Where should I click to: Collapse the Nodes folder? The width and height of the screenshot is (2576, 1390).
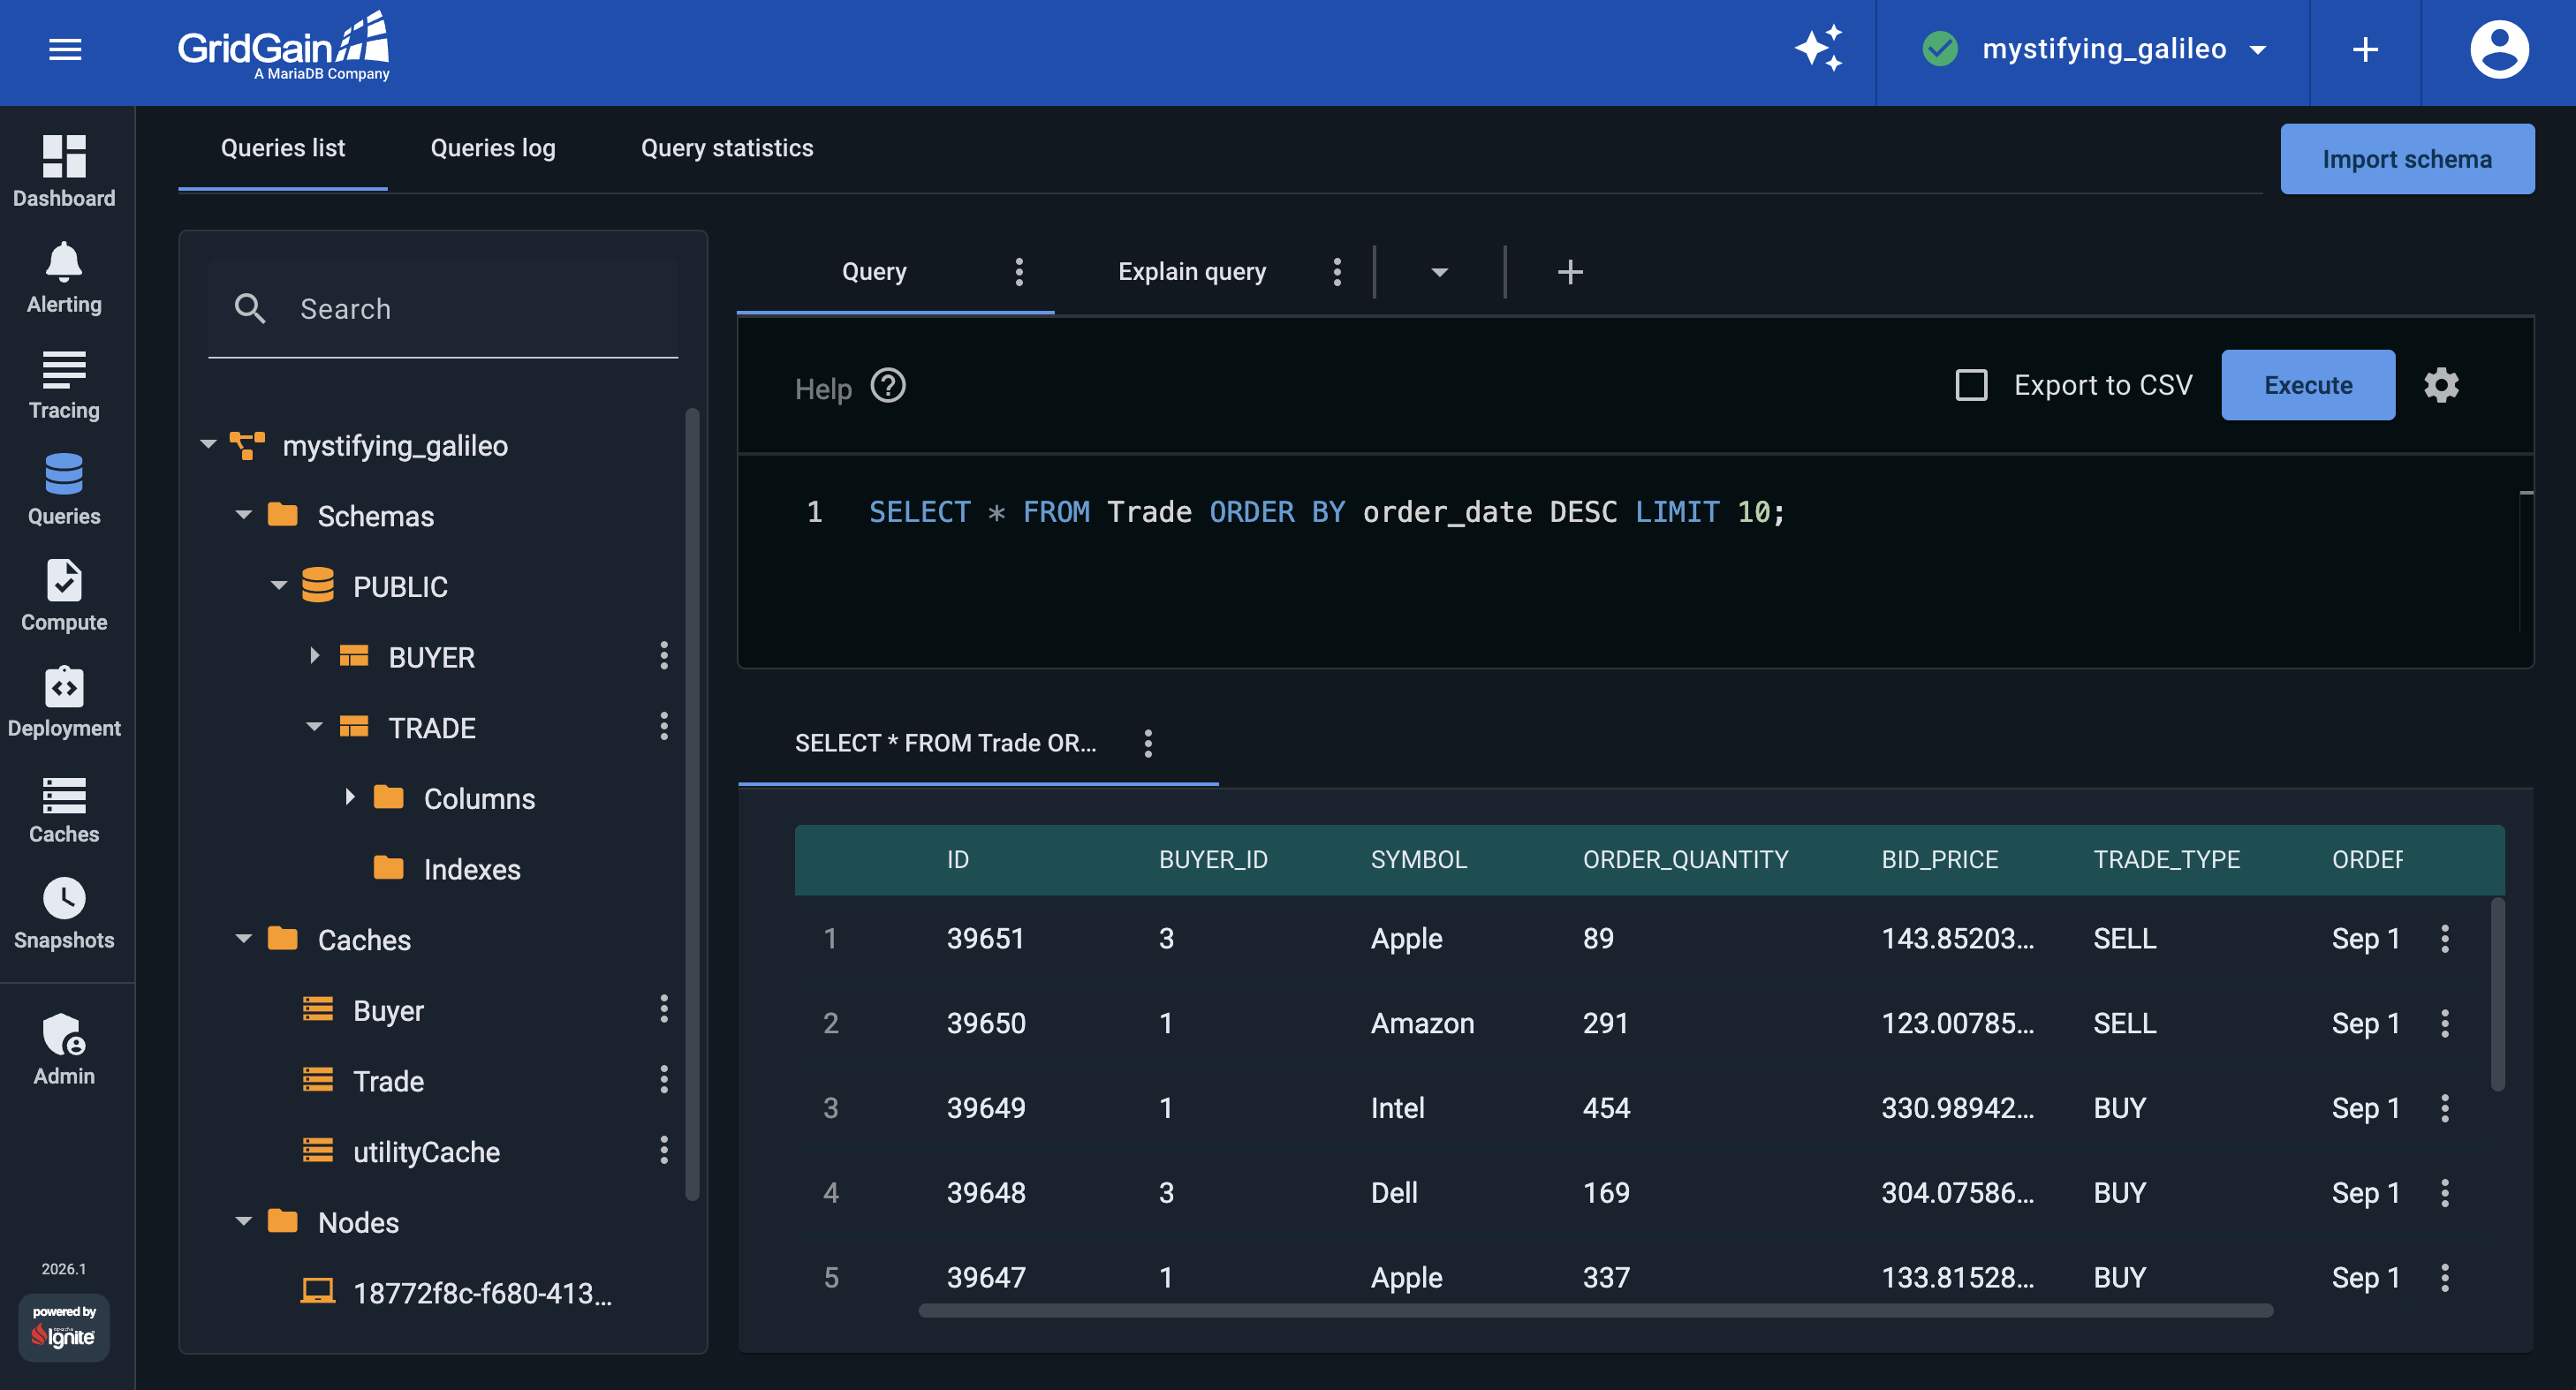tap(243, 1222)
